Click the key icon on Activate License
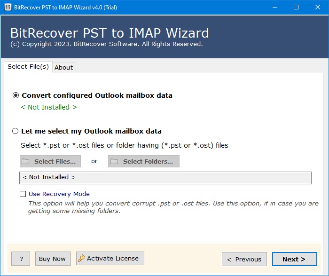The height and width of the screenshot is (276, 329). point(81,259)
